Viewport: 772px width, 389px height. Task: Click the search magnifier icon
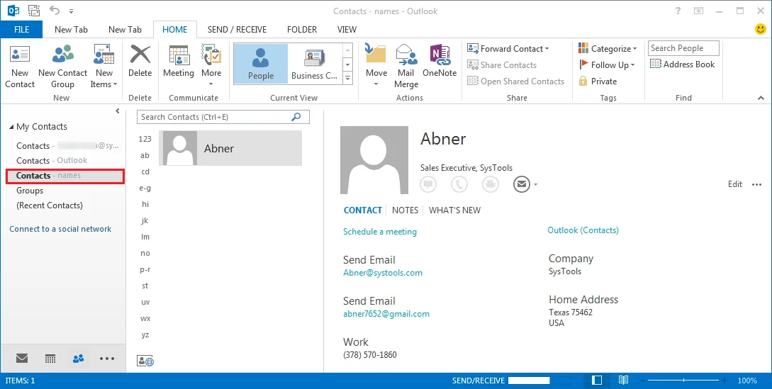click(296, 117)
